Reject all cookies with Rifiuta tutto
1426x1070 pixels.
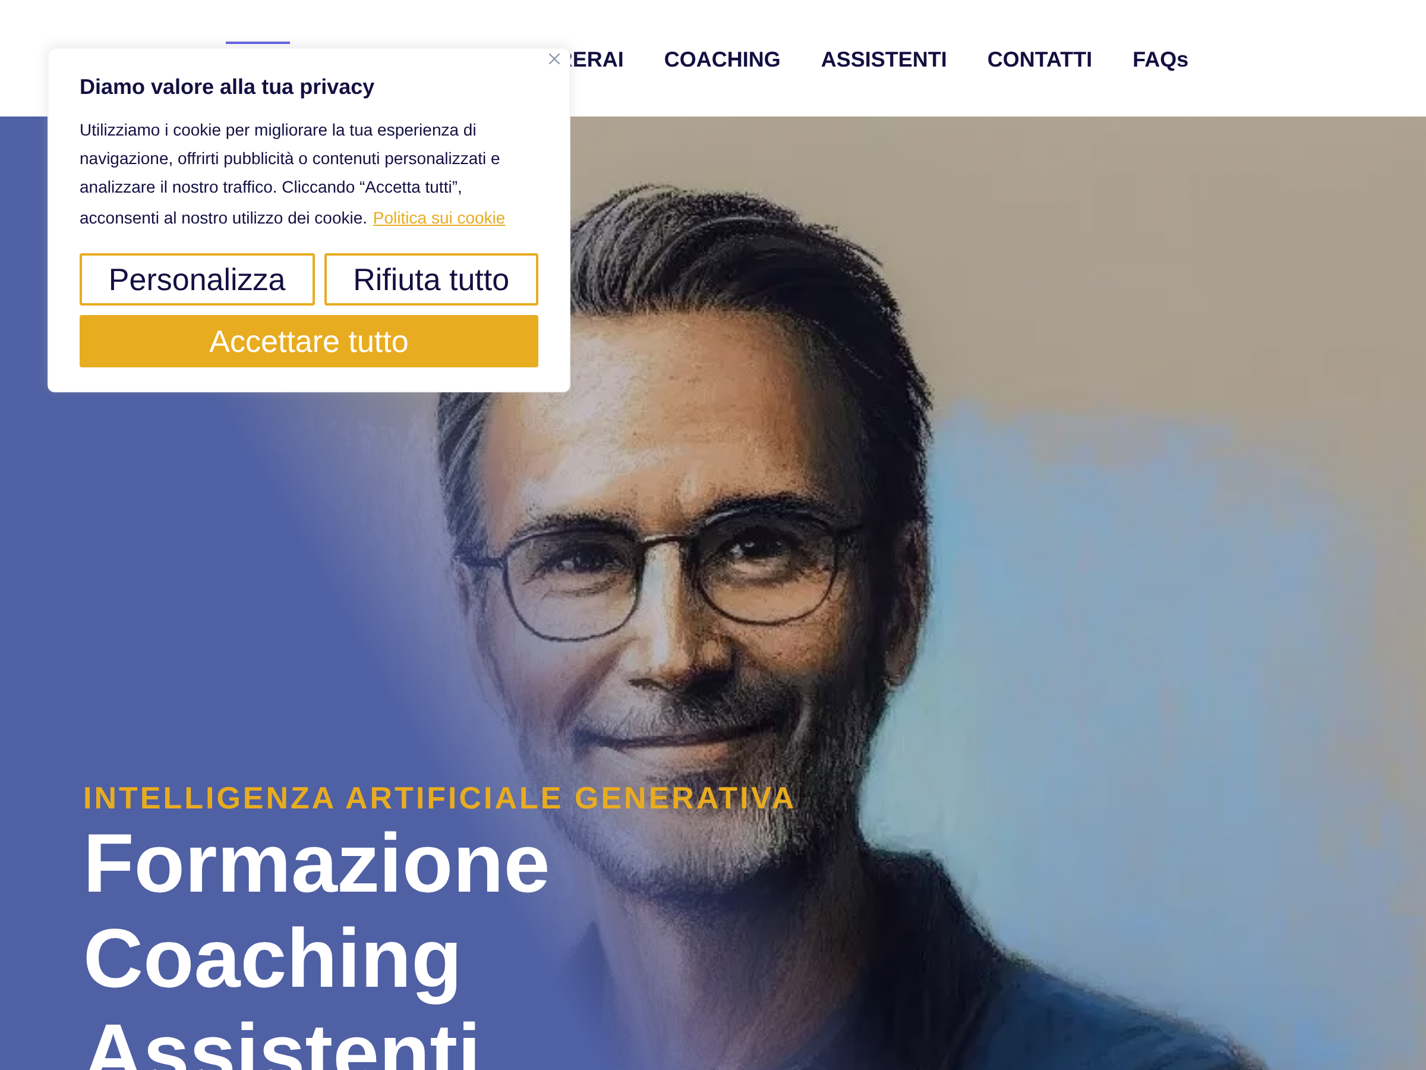[x=431, y=279]
